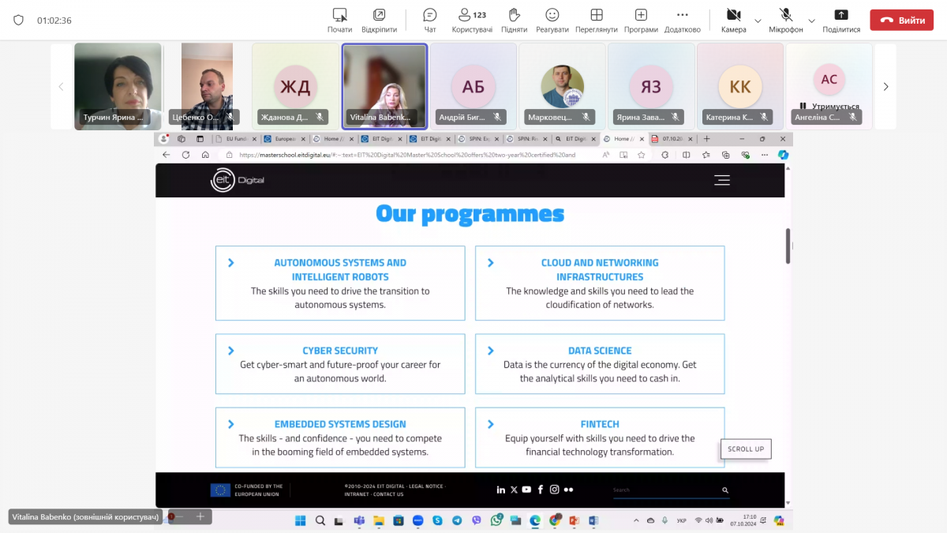Screen dimensions: 947x533
Task: Share screen with the Поділитися button
Action: [x=841, y=21]
